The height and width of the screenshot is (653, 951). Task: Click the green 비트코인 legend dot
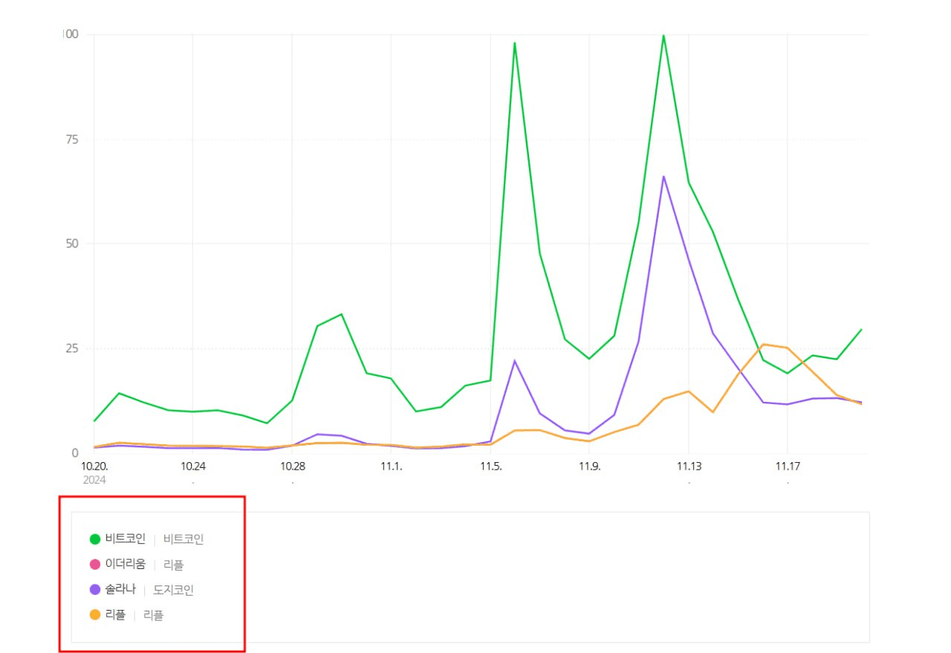pyautogui.click(x=95, y=539)
